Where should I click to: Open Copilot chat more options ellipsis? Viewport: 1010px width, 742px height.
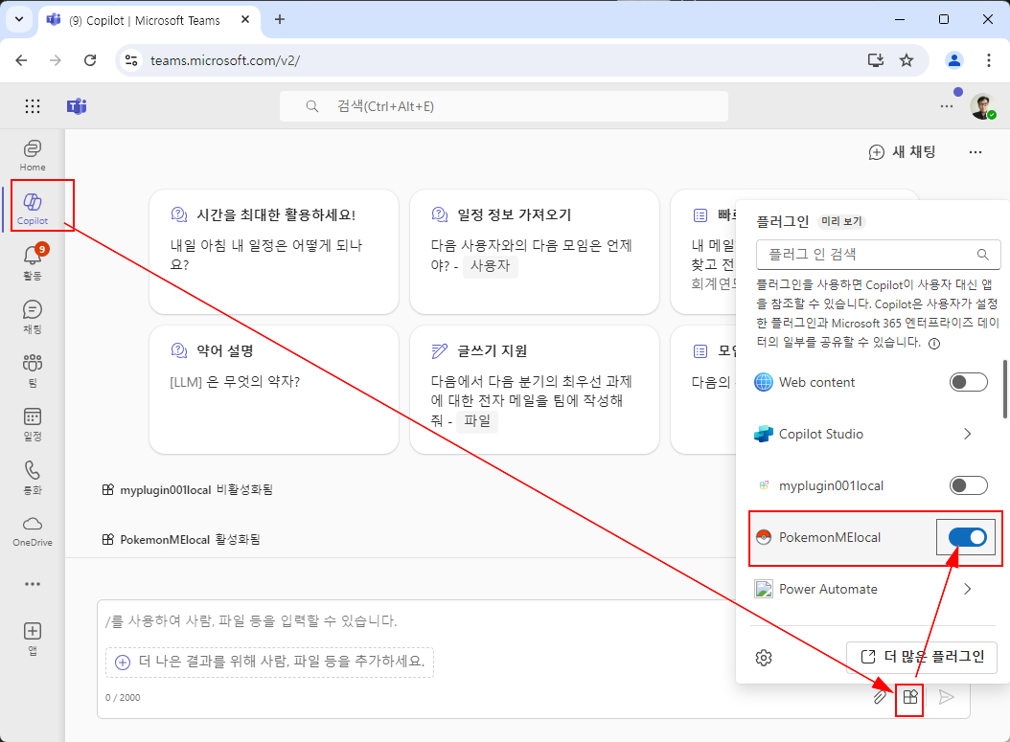(x=976, y=152)
